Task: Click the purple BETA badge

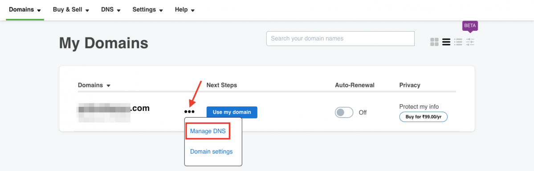Action: pyautogui.click(x=470, y=25)
